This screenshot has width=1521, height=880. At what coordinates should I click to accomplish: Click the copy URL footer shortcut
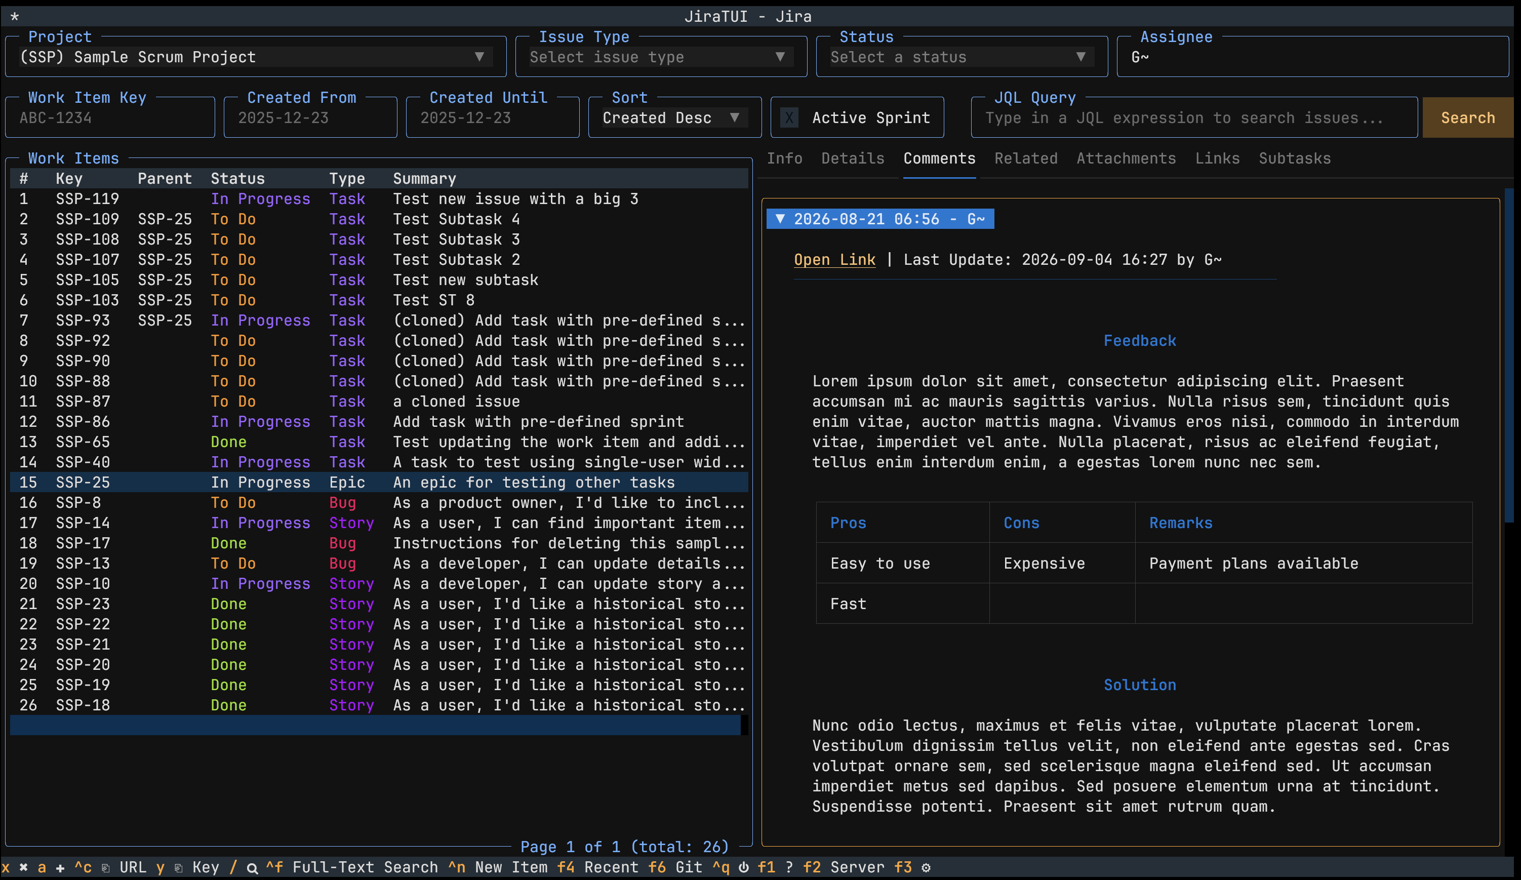click(x=110, y=867)
